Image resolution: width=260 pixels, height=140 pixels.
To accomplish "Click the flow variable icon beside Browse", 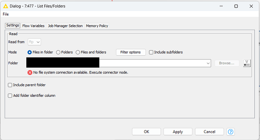I will pyautogui.click(x=247, y=63).
